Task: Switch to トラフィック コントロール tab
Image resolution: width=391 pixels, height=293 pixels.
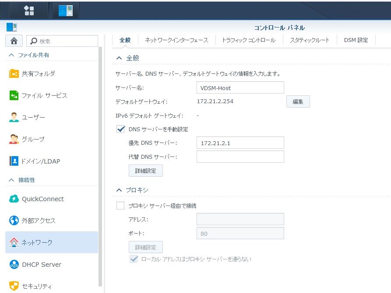Action: (x=249, y=40)
